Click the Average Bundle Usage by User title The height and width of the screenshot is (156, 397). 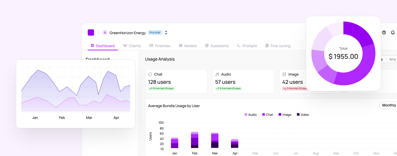[x=174, y=106]
